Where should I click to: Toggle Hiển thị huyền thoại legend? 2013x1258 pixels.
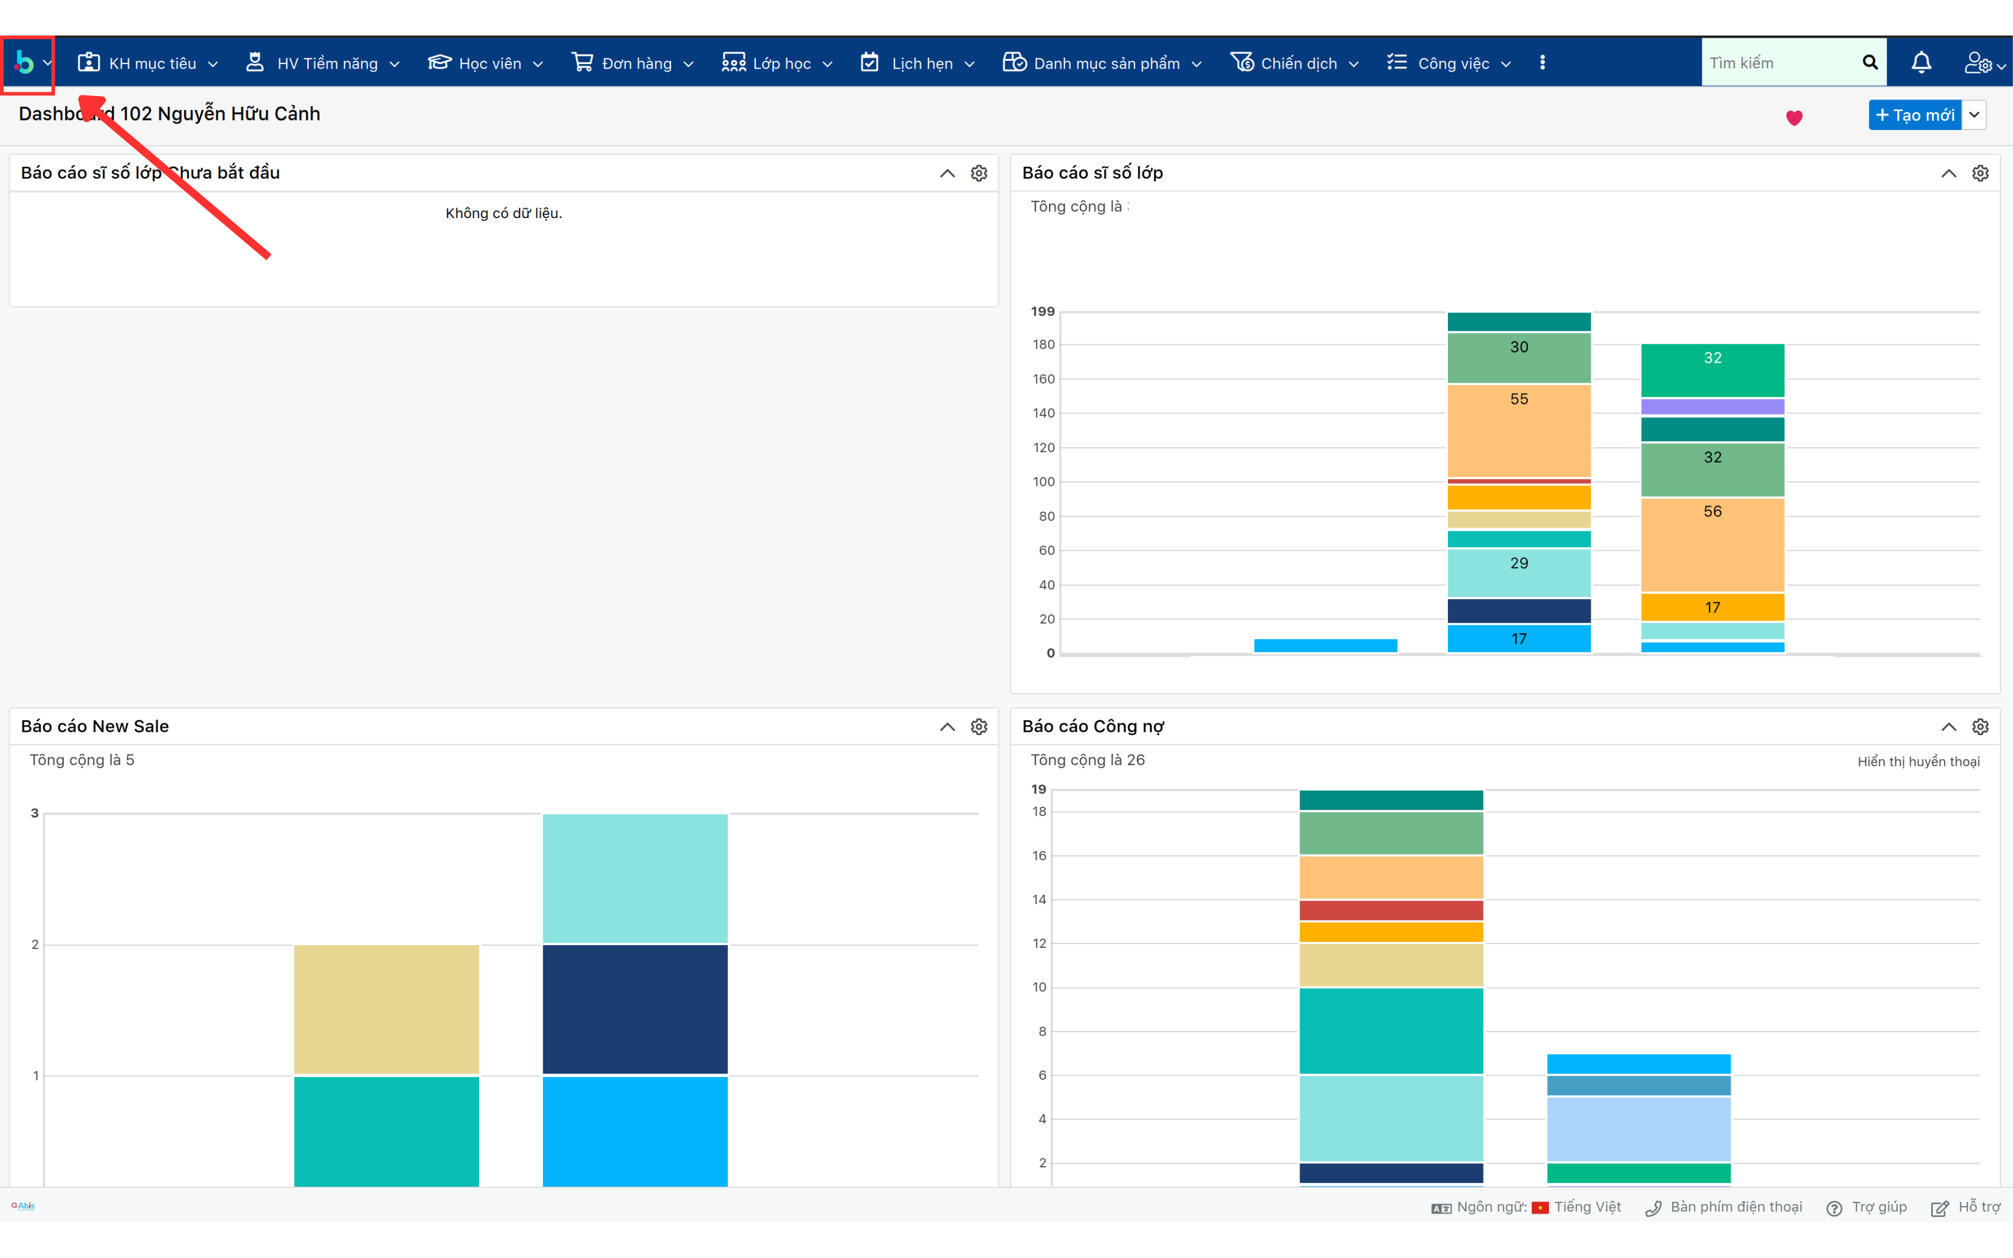[1918, 761]
